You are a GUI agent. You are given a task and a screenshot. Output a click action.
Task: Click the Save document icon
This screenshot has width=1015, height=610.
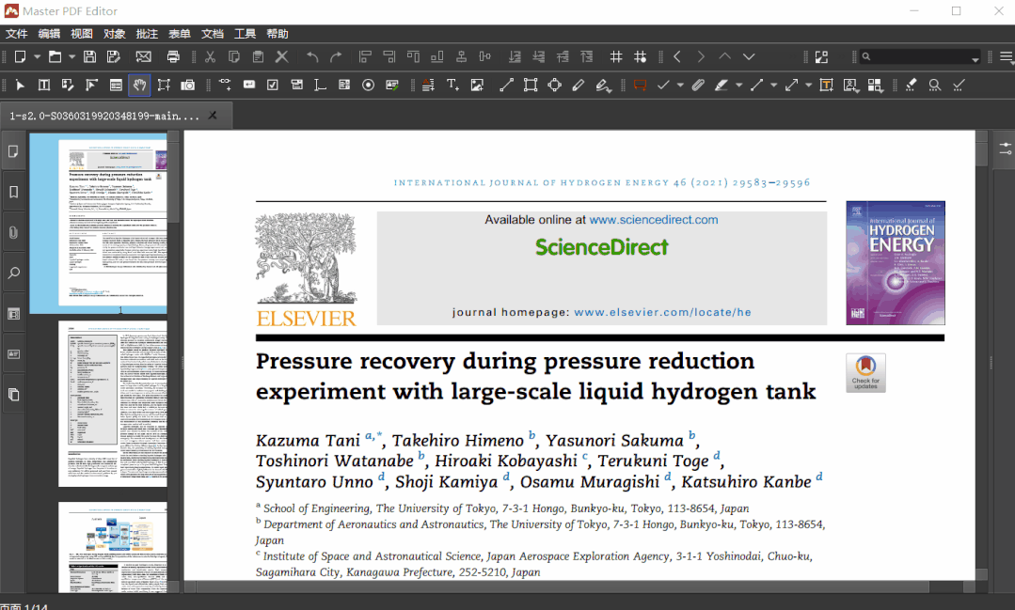89,57
